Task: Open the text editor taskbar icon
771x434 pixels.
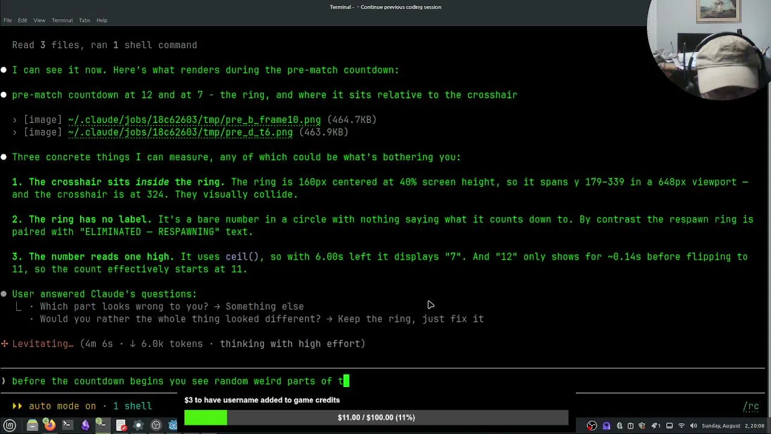Action: pyautogui.click(x=121, y=425)
